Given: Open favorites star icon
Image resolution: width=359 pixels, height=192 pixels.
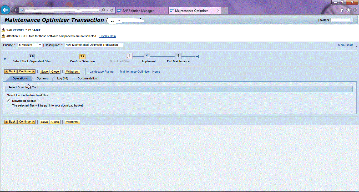Looking at the screenshot, I should point(348,10).
